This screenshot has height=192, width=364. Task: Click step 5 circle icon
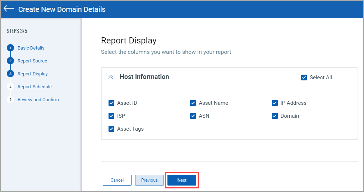10,100
